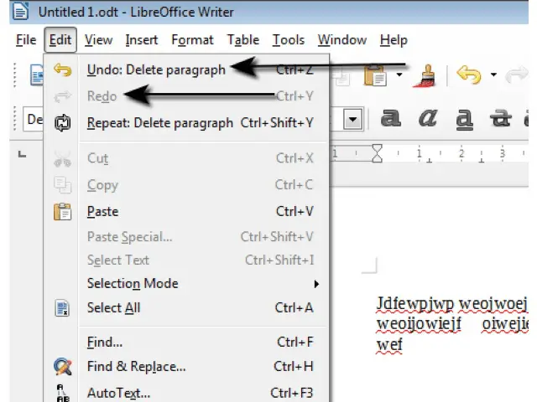The height and width of the screenshot is (402, 537).
Task: Open the File menu
Action: click(26, 40)
